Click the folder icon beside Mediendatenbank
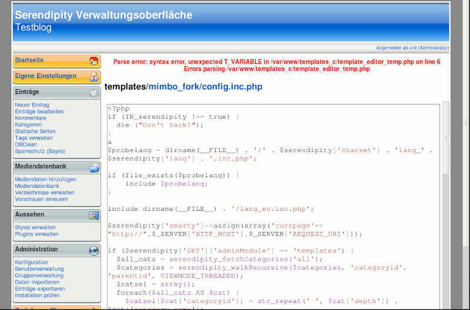Screen dimensions: 470x310 94,168
